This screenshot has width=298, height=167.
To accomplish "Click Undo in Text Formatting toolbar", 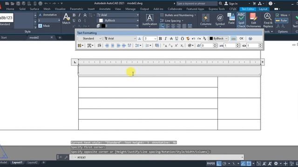I will tap(194, 39).
